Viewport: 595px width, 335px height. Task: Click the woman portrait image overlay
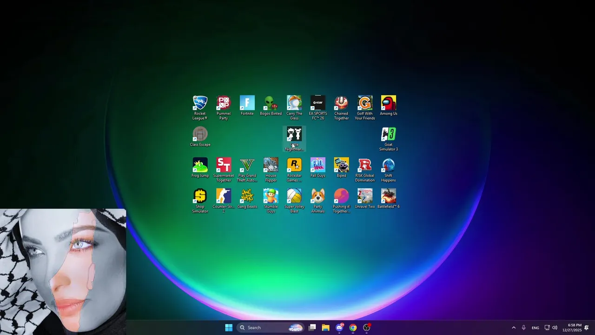63,272
